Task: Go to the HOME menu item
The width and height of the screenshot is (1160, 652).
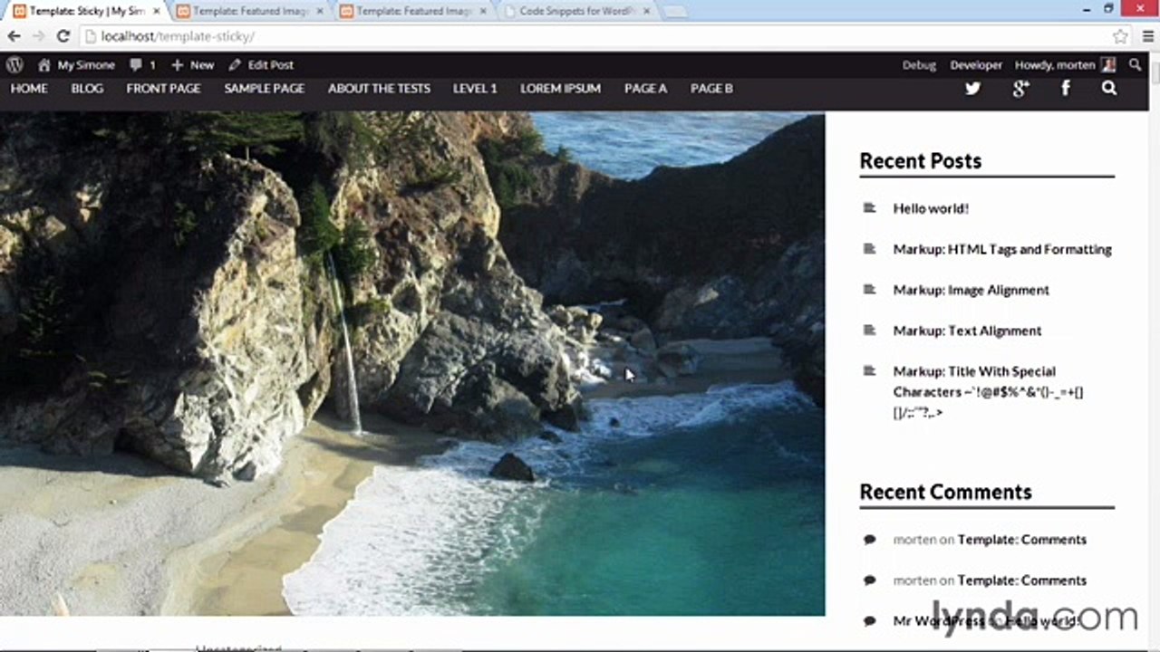Action: point(29,89)
